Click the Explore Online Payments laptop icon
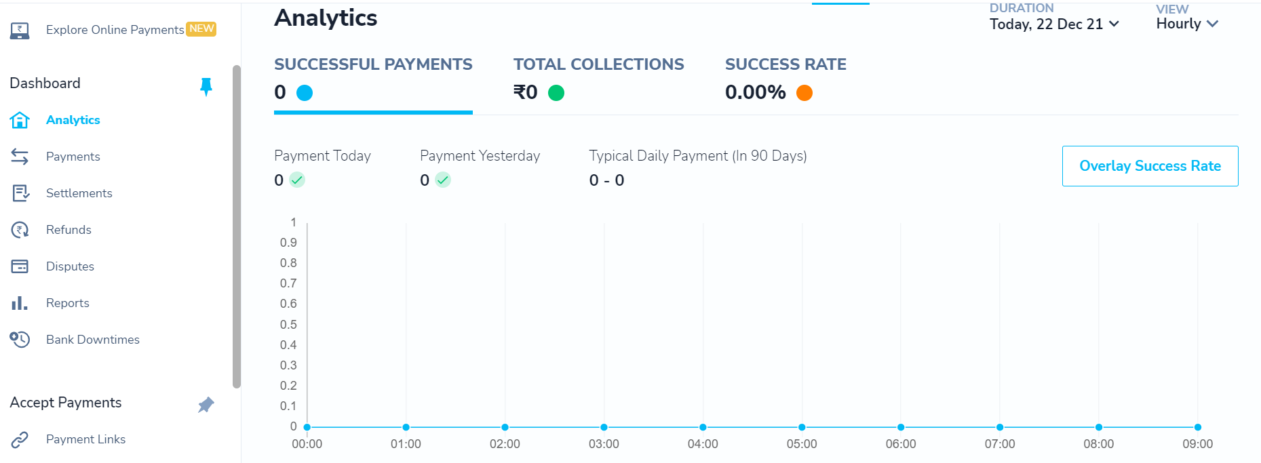The width and height of the screenshot is (1261, 463). coord(20,30)
